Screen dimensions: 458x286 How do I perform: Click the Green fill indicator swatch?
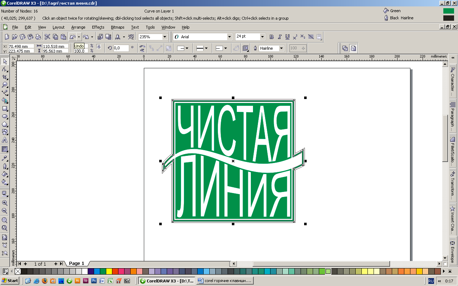(448, 11)
